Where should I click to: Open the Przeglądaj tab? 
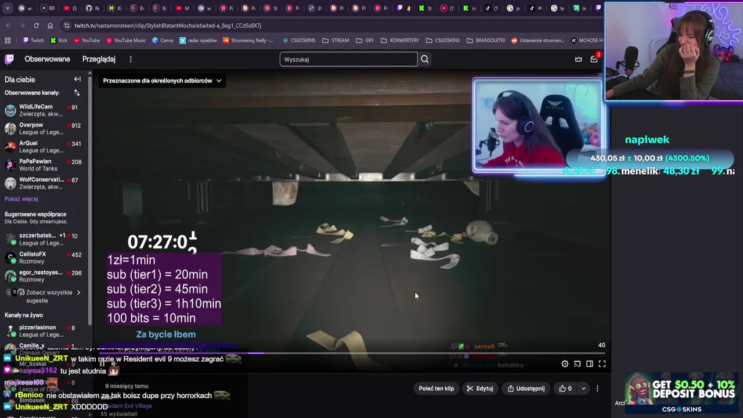point(99,59)
